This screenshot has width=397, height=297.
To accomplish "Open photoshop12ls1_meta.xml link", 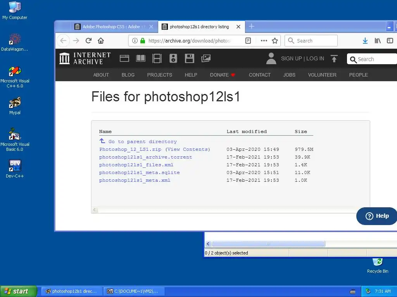I will (135, 180).
